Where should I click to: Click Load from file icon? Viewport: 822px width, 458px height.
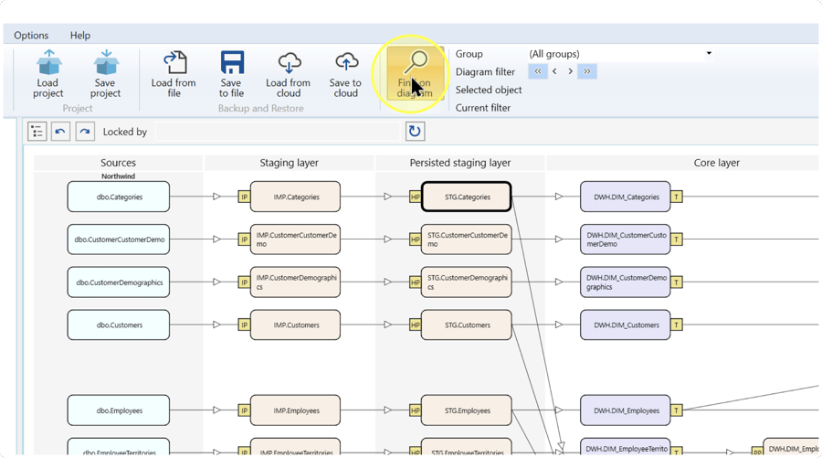174,62
